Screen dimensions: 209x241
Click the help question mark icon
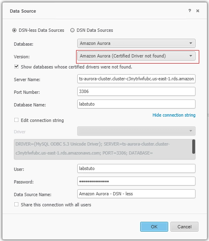(190, 11)
